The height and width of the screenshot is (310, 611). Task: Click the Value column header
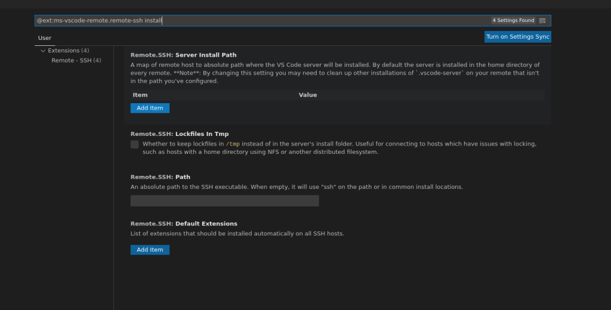pyautogui.click(x=308, y=95)
